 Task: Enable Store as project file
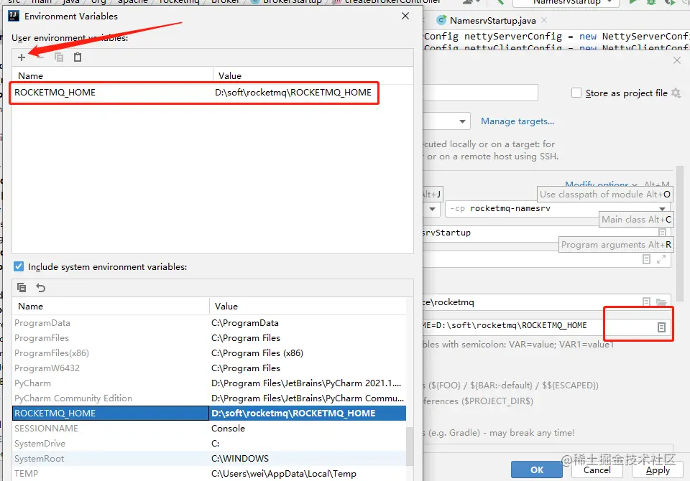click(576, 93)
